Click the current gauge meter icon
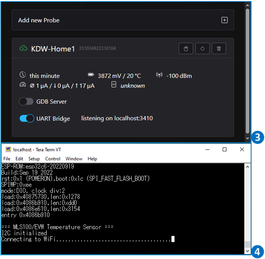This screenshot has width=265, height=259. [23, 85]
